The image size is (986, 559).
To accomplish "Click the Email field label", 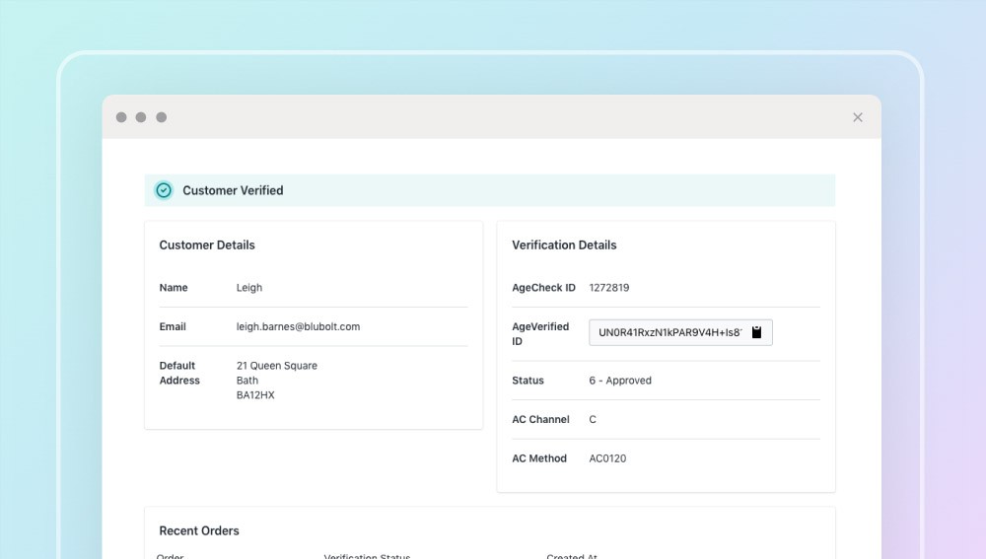I will click(173, 327).
